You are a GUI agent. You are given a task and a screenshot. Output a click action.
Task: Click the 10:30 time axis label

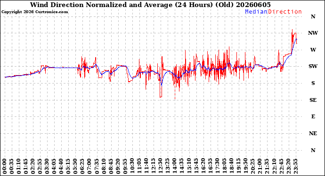coord(132,166)
